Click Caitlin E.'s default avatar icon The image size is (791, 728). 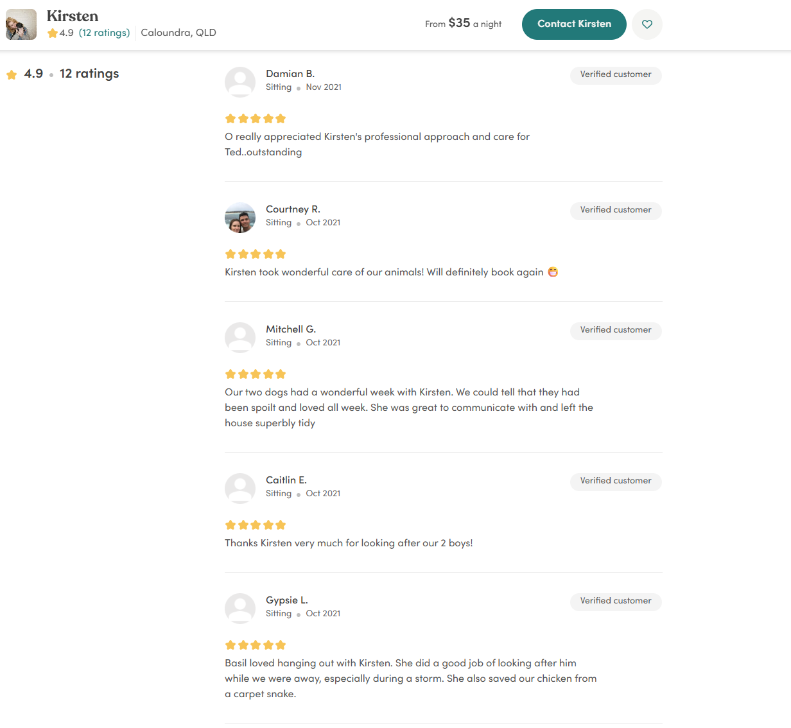240,489
